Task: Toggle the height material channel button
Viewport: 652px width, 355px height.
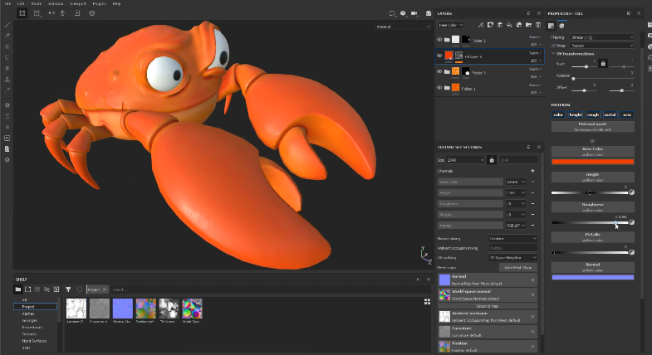Action: tap(576, 114)
